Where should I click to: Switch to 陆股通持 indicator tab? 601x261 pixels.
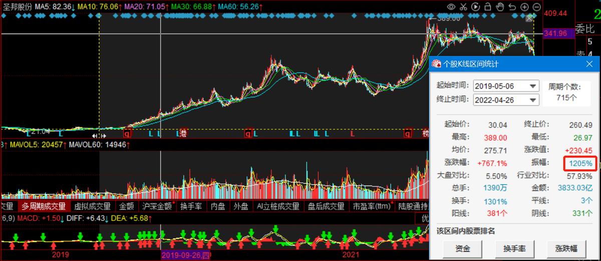pyautogui.click(x=413, y=206)
